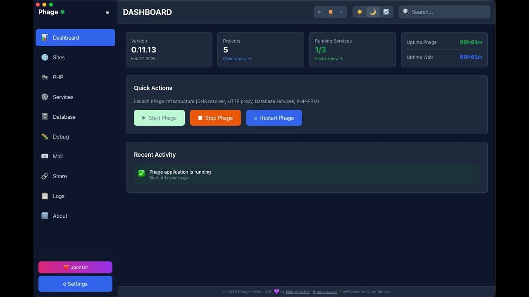
Task: Click the Quick Actions heading
Action: [x=153, y=88]
